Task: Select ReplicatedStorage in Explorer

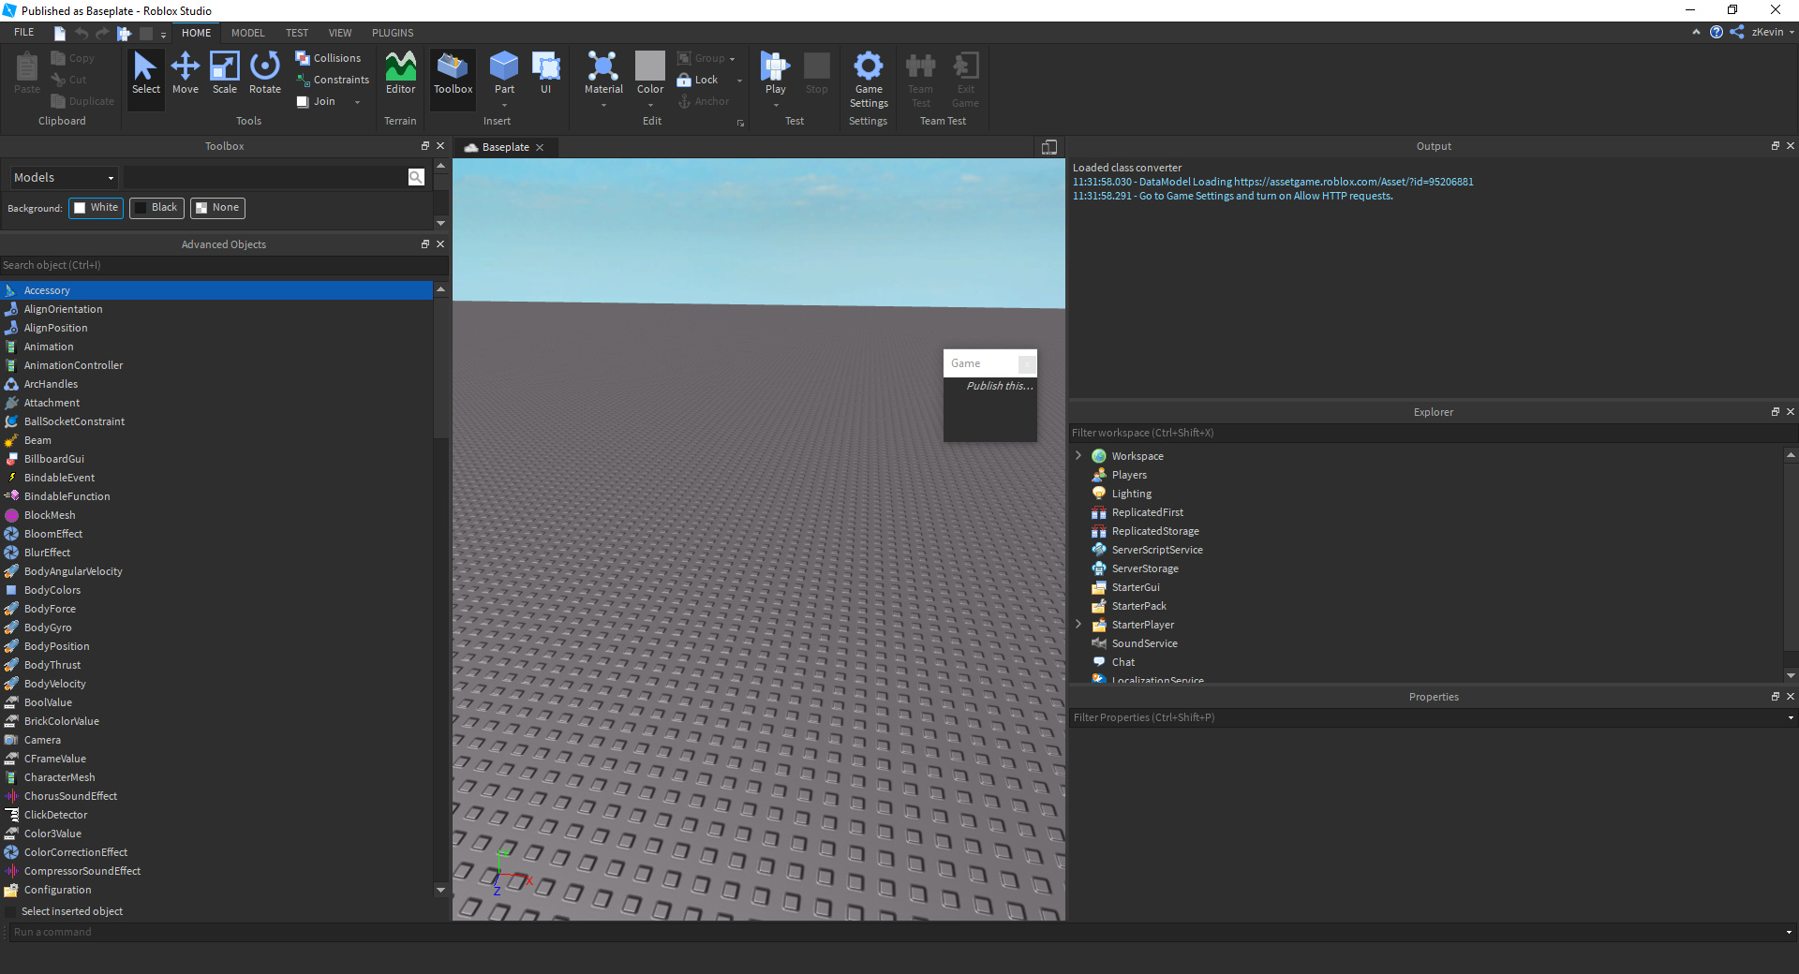Action: 1155,531
